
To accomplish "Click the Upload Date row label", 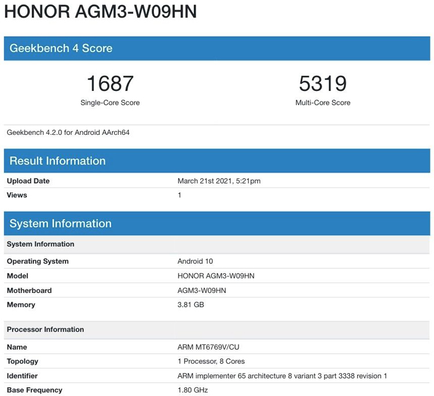I will coord(28,181).
